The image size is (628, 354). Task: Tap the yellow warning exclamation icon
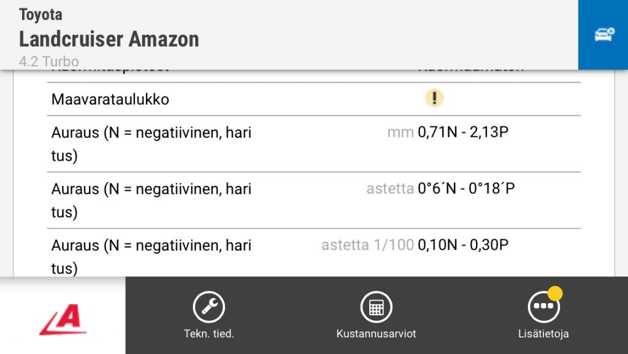click(x=434, y=98)
